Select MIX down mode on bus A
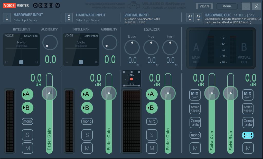Image resolution: width=263 pixels, height=159 pixels. point(195,95)
